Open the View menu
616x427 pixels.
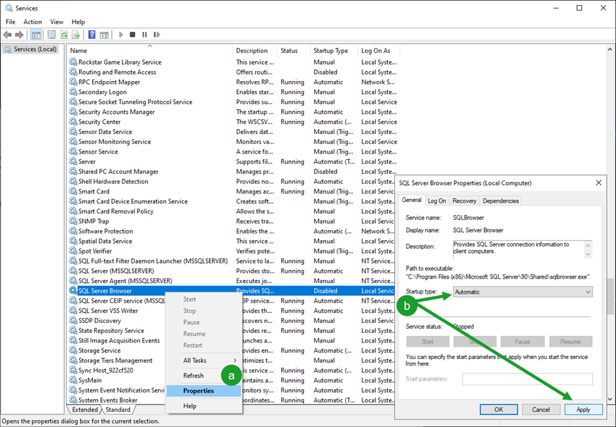click(x=57, y=22)
